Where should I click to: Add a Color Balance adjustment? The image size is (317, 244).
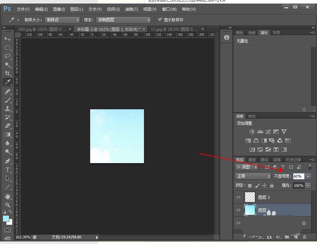pyautogui.click(x=256, y=140)
